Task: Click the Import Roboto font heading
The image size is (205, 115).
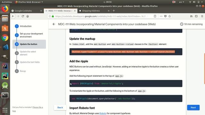Action: click(82, 108)
